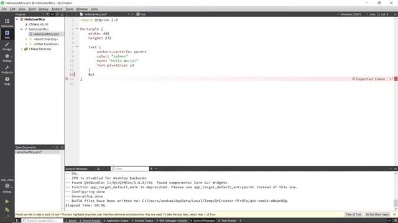Click the Type to locate search field
Image resolution: width=398 pixels, height=223 pixels.
tap(42, 221)
